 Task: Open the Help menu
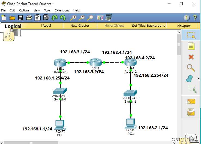click(x=76, y=10)
